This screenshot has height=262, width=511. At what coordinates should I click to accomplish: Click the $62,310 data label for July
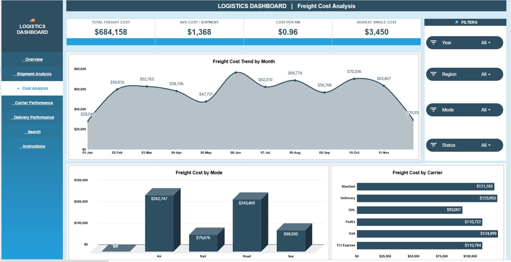pos(265,80)
